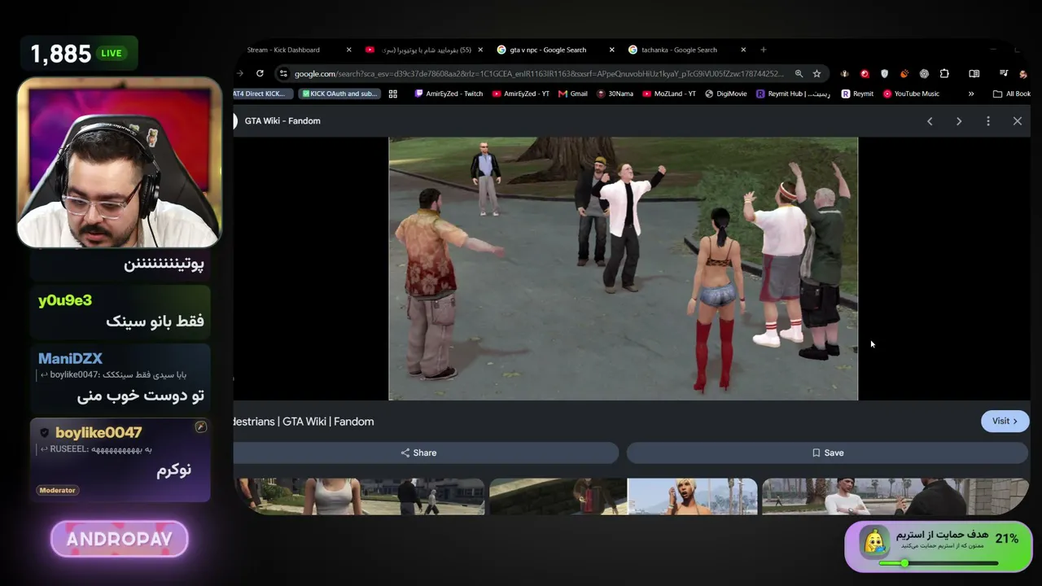
Task: Select the gta v npc Google Search tab
Action: pyautogui.click(x=554, y=50)
